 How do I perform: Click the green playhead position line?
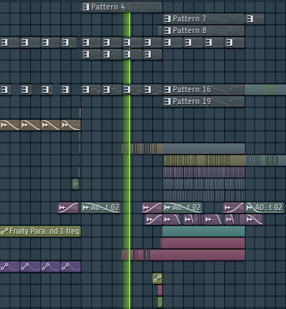(x=129, y=160)
